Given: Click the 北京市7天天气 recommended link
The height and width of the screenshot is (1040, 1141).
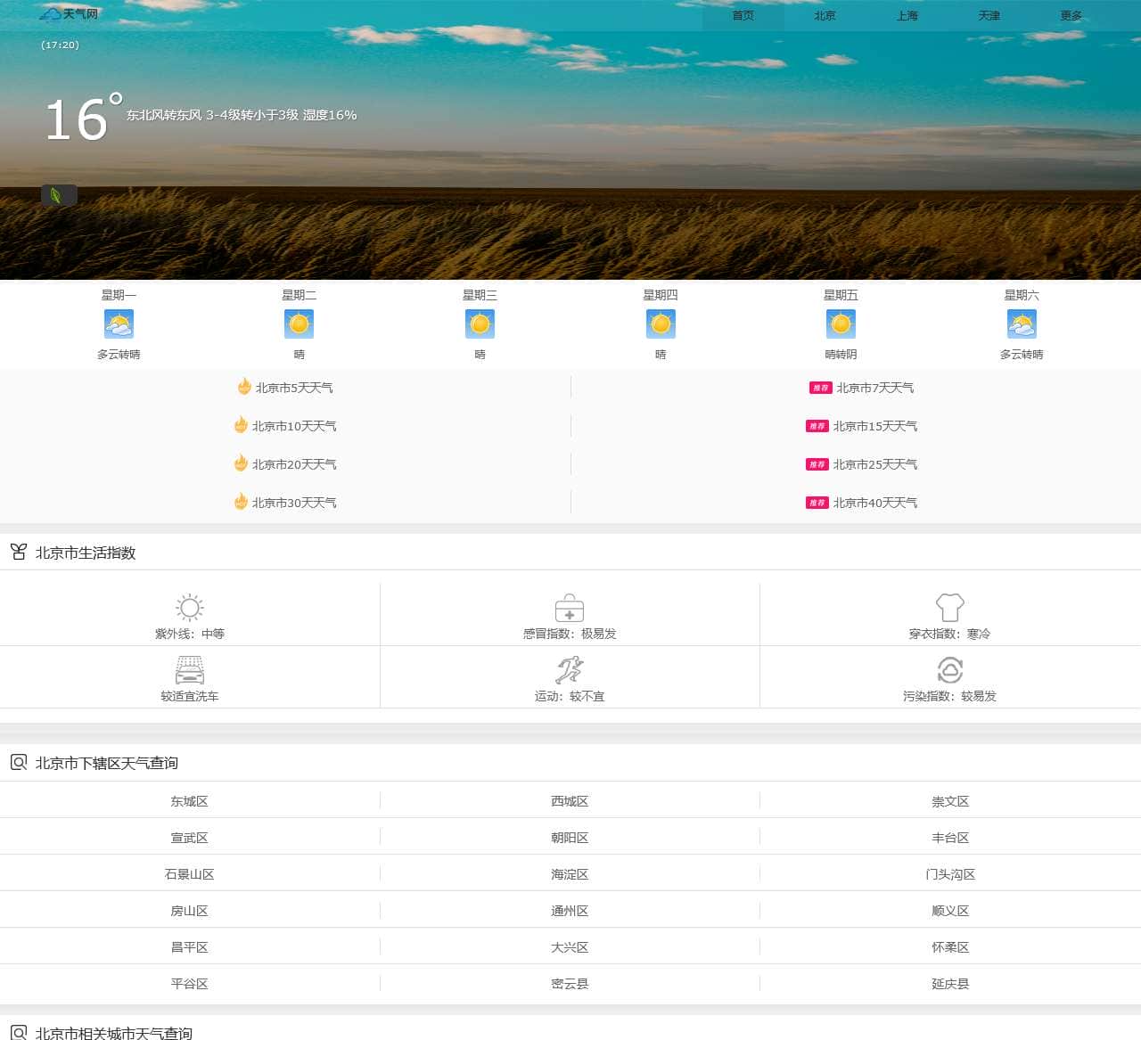Looking at the screenshot, I should 874,388.
